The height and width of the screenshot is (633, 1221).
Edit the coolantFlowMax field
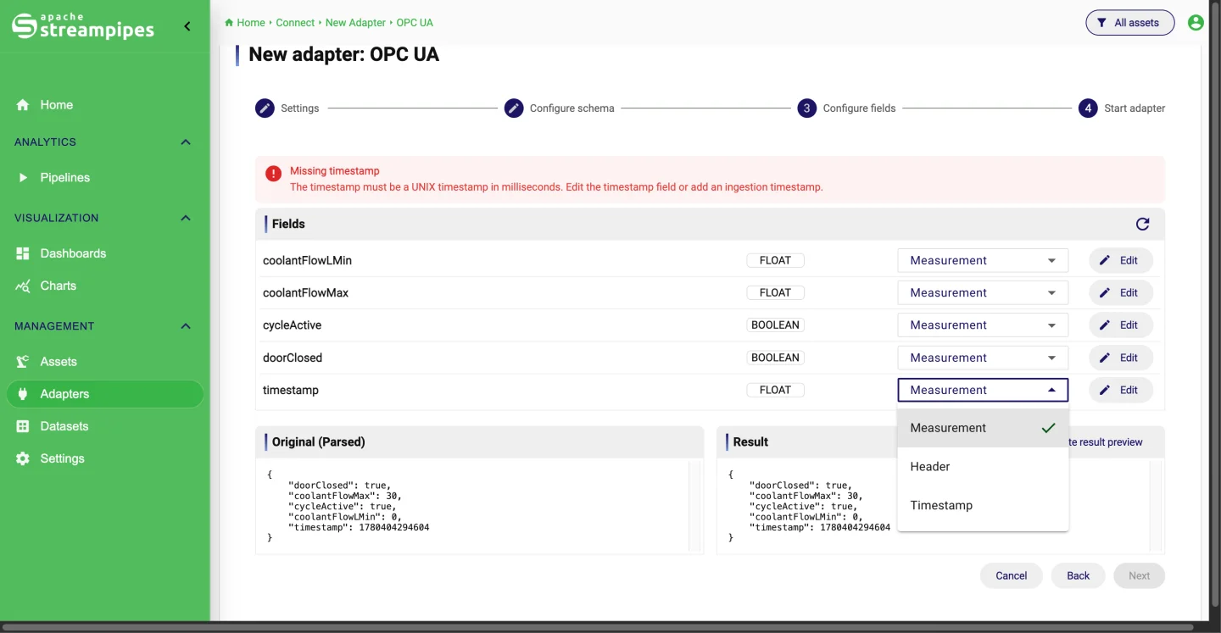[1120, 293]
